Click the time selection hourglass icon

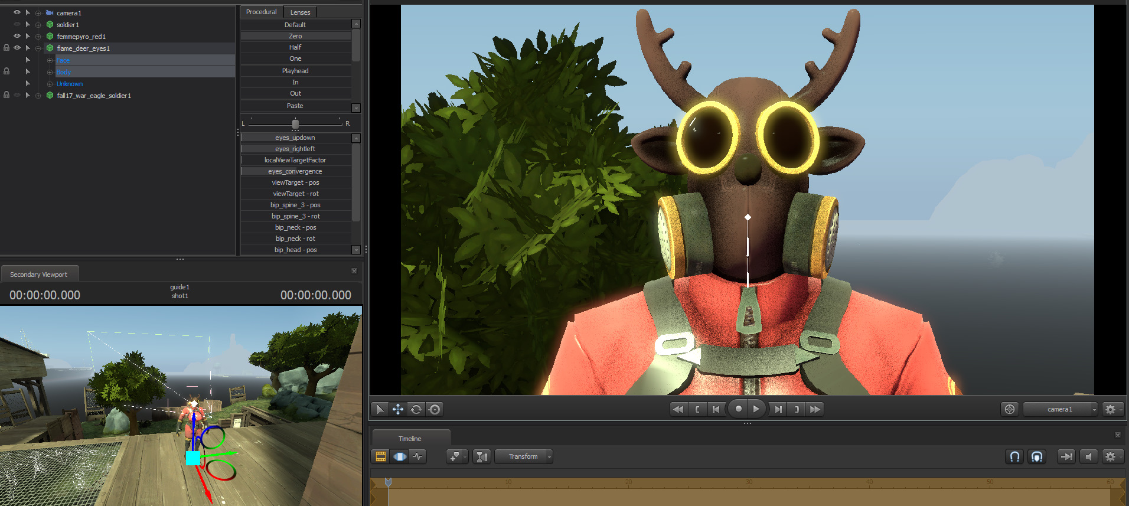482,456
